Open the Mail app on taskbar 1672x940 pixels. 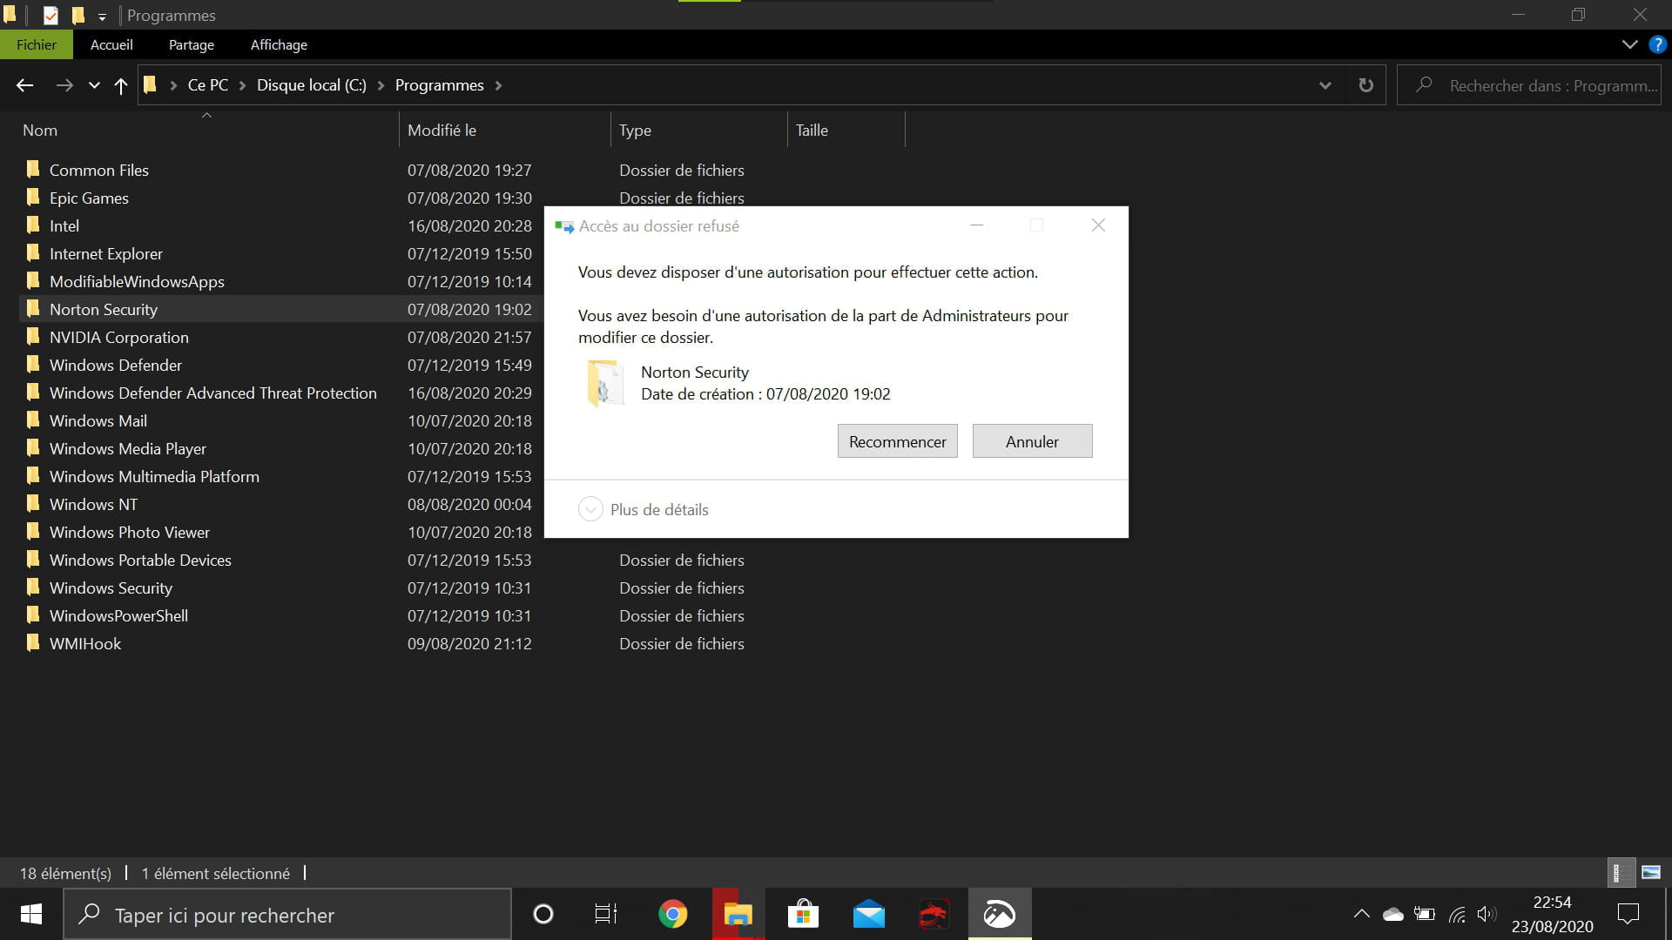(868, 914)
